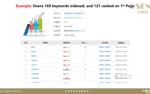The width and height of the screenshot is (150, 94).
Task: Click the 169个 keyword count value
Action: point(66,22)
